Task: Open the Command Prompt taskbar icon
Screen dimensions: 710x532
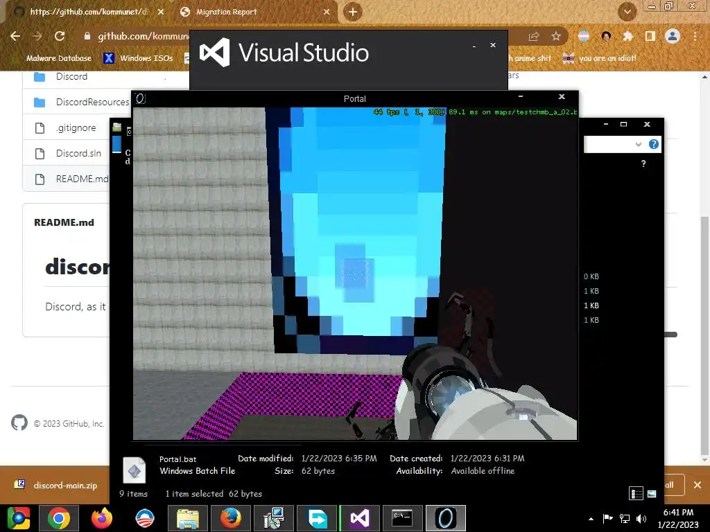Action: point(403,518)
